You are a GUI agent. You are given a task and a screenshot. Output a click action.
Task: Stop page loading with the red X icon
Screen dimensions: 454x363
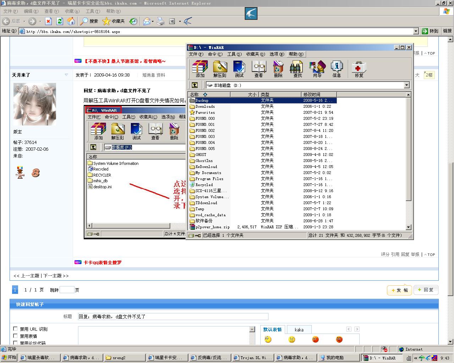point(49,21)
